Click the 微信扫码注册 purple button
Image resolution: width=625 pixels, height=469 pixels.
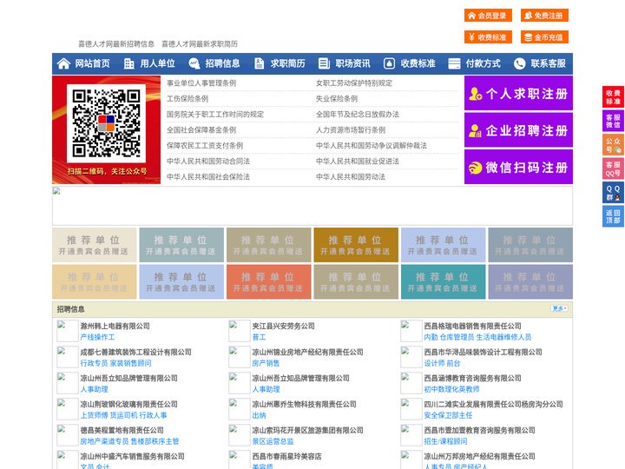[518, 167]
